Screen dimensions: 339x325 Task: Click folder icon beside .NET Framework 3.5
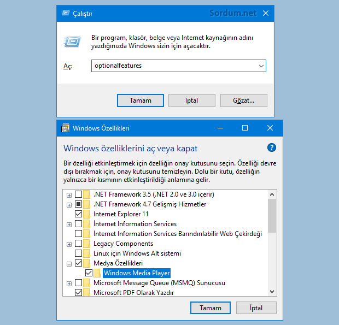86,194
